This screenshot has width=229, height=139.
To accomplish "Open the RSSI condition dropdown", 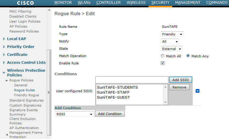I will click(x=74, y=114).
